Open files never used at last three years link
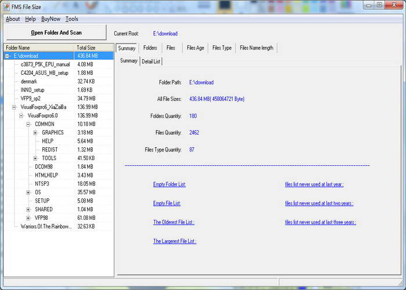Viewport: 406px width, 290px height. tap(321, 222)
